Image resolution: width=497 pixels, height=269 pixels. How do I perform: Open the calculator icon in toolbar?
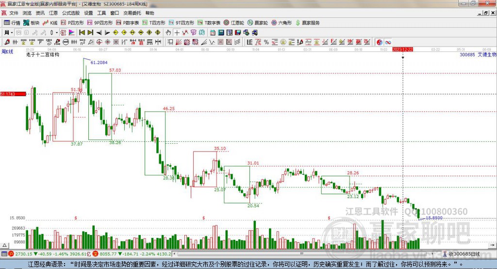pyautogui.click(x=221, y=33)
